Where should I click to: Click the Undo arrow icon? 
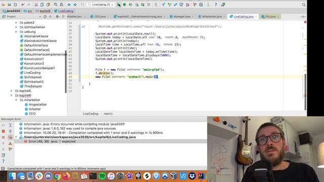pyautogui.click(x=23, y=5)
